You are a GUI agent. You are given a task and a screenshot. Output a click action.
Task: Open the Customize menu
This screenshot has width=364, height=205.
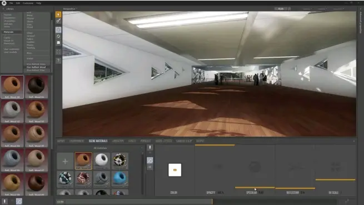pos(28,3)
